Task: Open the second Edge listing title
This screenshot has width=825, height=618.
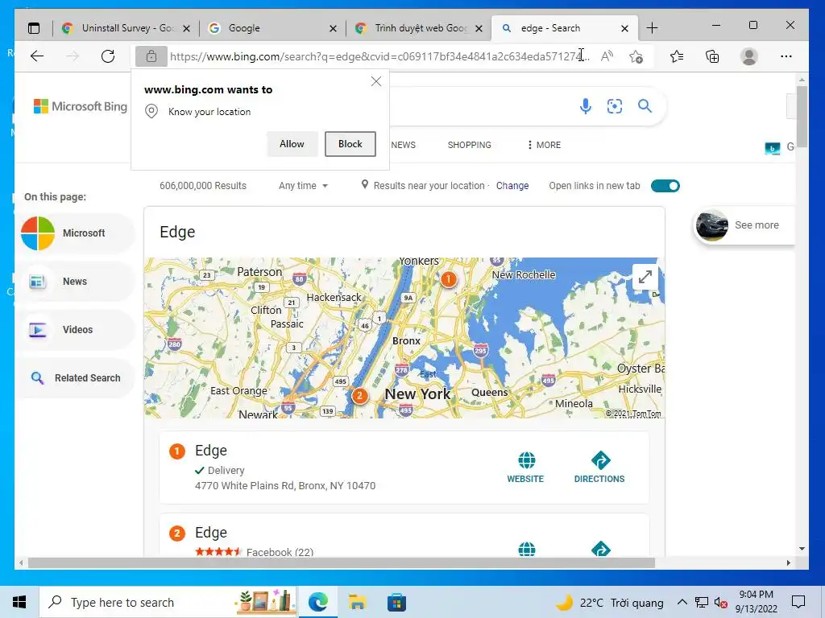Action: tap(211, 533)
